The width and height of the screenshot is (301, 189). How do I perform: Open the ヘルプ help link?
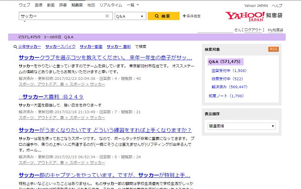pos(277,6)
